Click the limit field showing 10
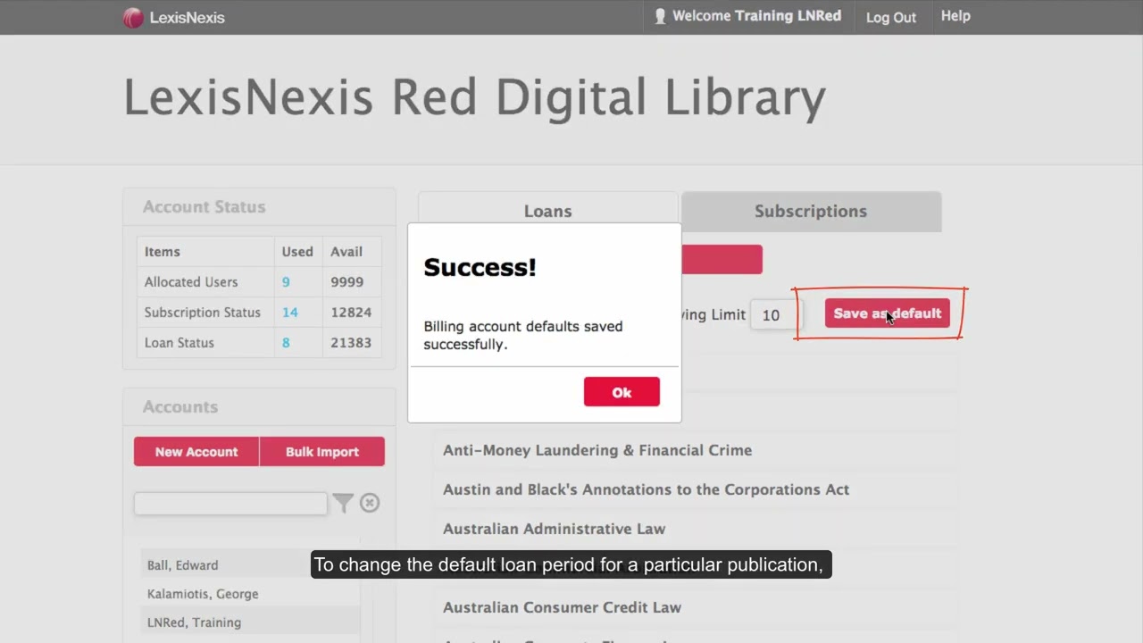 point(775,314)
